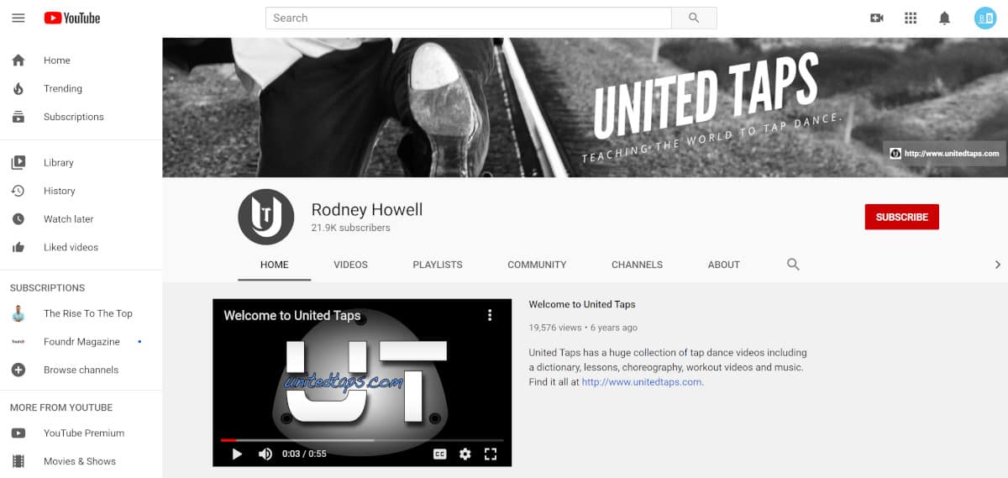Select The Rise To The Top label

tap(88, 313)
